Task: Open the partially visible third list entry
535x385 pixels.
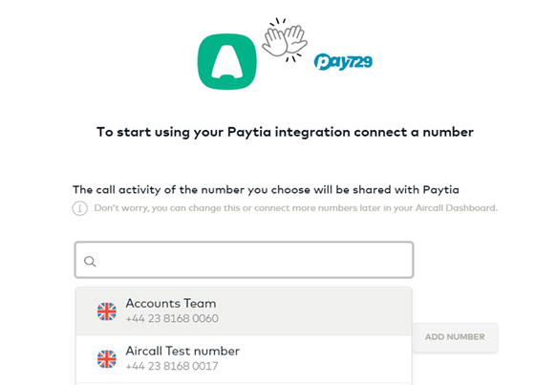Action: [x=244, y=384]
